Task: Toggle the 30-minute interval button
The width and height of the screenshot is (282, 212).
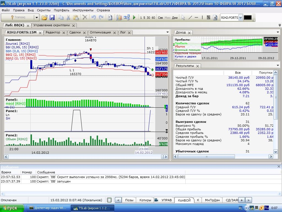Action: click(x=148, y=18)
